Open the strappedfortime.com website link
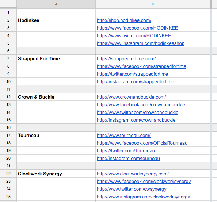 point(126,59)
